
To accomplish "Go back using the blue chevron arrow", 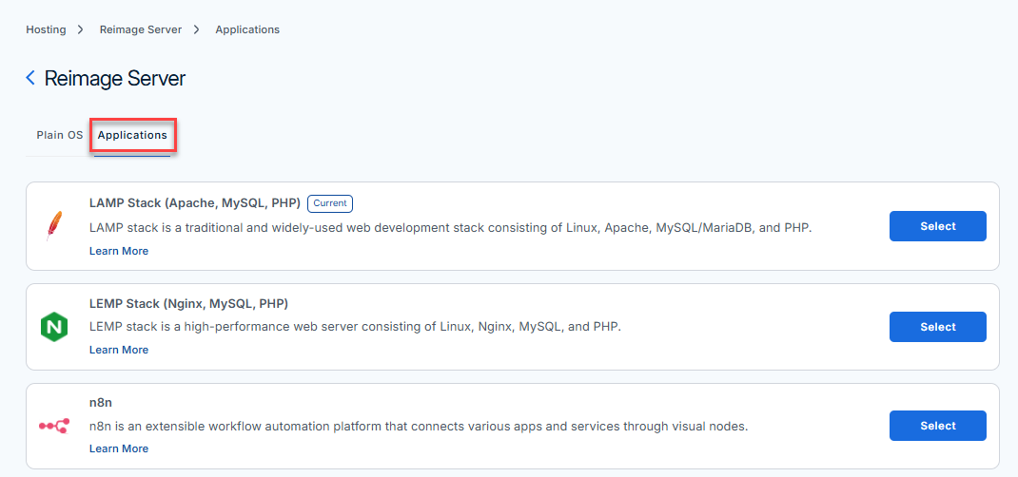I will coord(30,79).
